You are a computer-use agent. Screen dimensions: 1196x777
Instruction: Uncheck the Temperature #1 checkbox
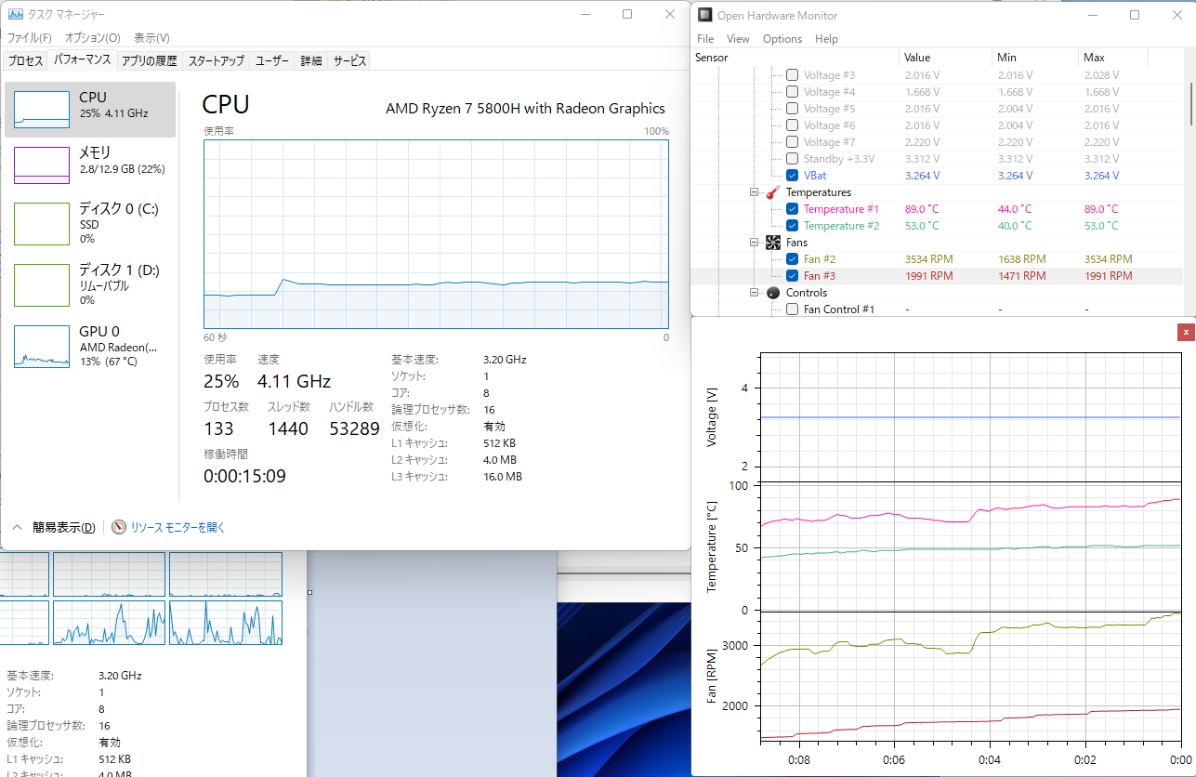point(792,209)
